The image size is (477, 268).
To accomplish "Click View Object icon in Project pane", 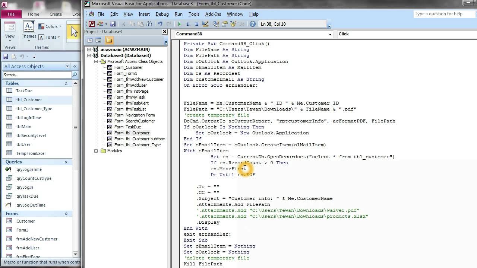I will click(98, 40).
